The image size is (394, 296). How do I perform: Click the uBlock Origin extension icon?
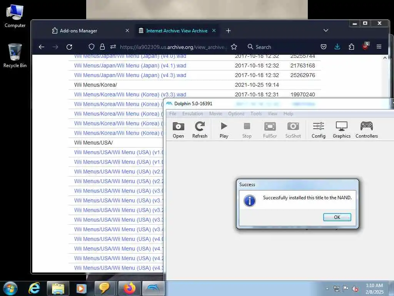365,46
